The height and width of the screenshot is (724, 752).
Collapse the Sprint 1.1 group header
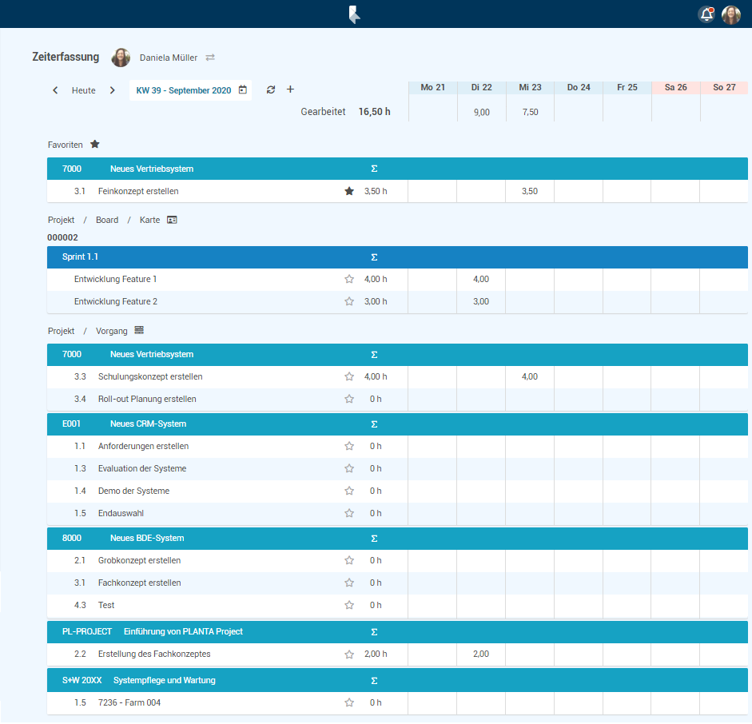80,257
